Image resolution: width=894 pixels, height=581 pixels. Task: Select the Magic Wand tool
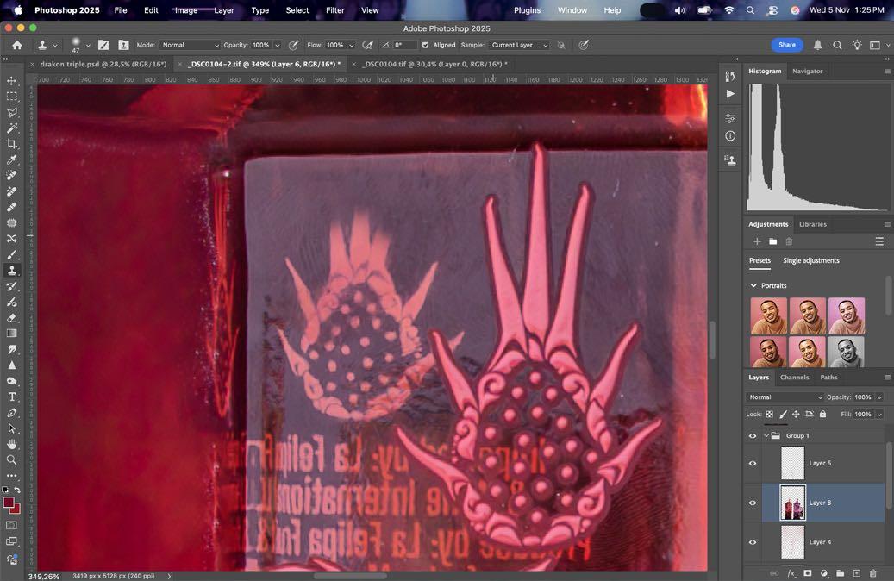click(x=11, y=128)
